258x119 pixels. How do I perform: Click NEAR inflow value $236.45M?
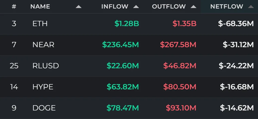click(x=121, y=45)
